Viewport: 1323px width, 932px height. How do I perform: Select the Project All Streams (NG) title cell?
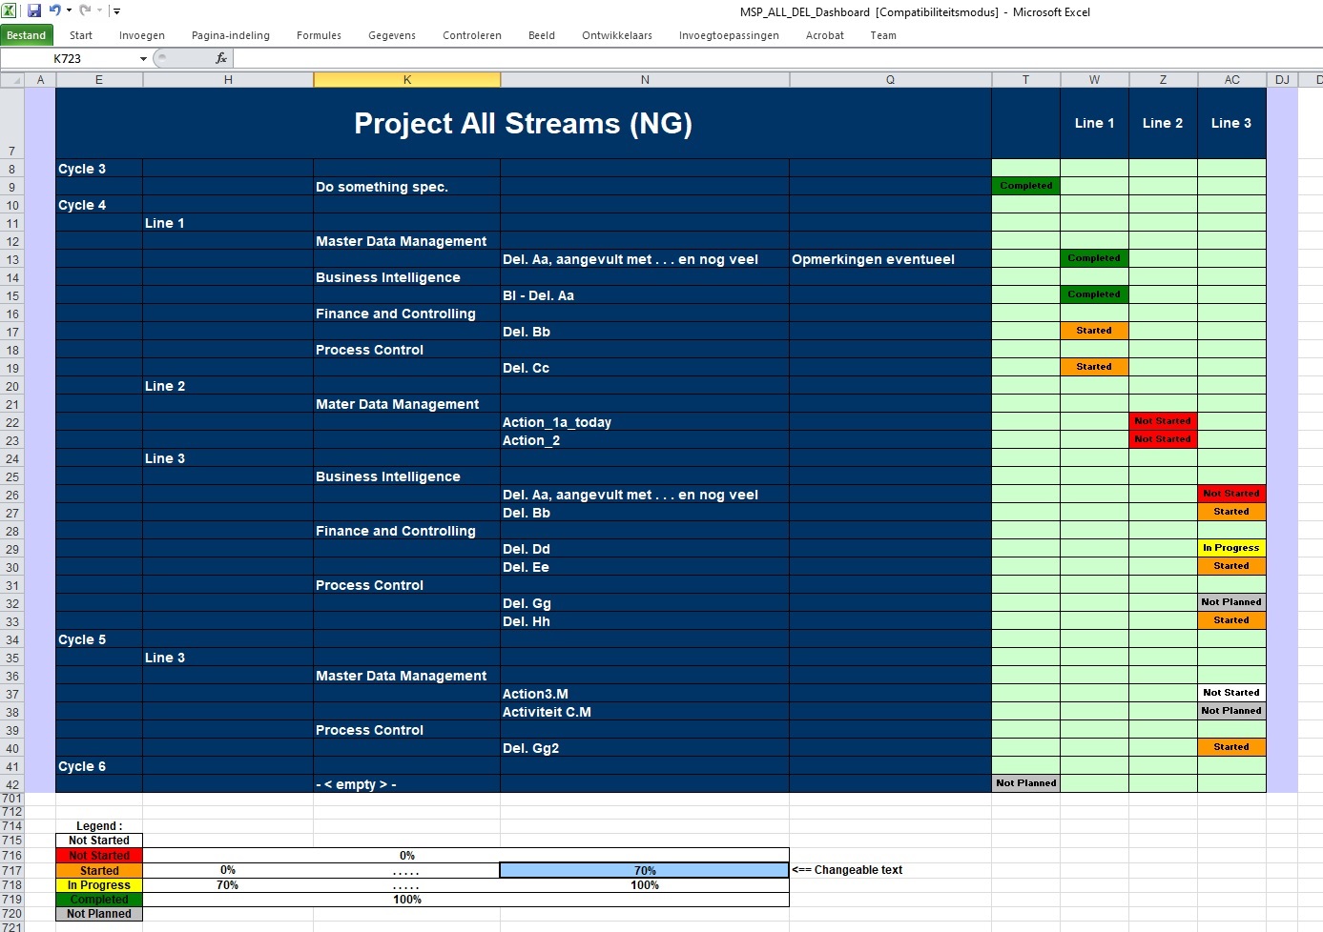(523, 123)
